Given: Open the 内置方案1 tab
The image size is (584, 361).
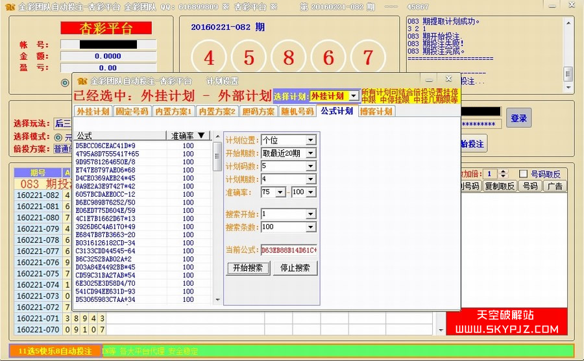Looking at the screenshot, I should (173, 111).
